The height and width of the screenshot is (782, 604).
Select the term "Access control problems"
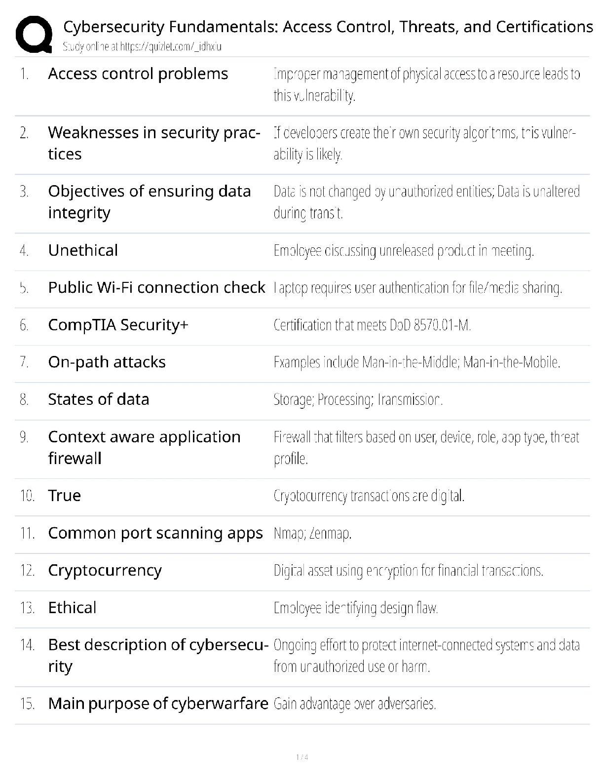(x=138, y=74)
